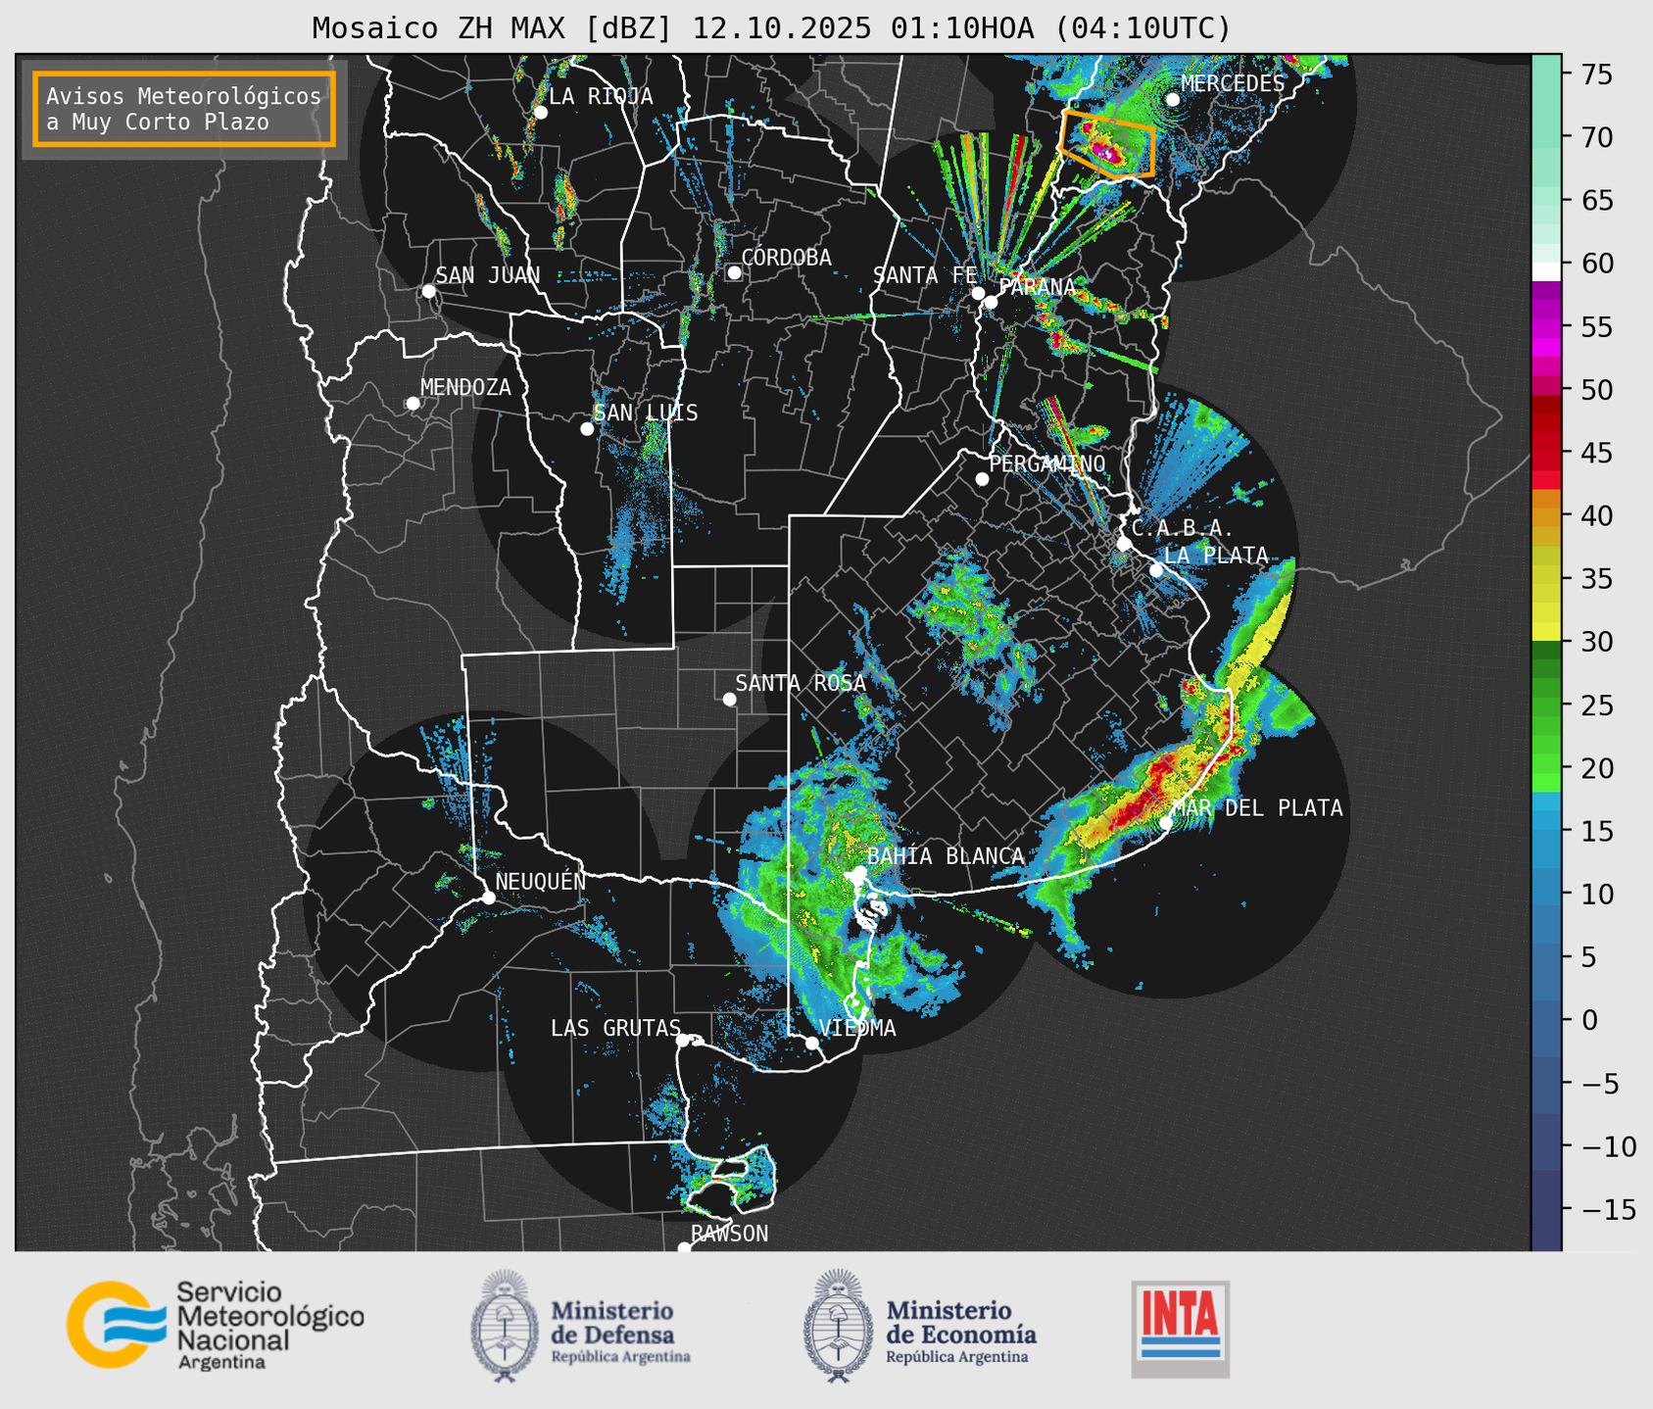Click the Neuquén city marker dot

[x=488, y=898]
